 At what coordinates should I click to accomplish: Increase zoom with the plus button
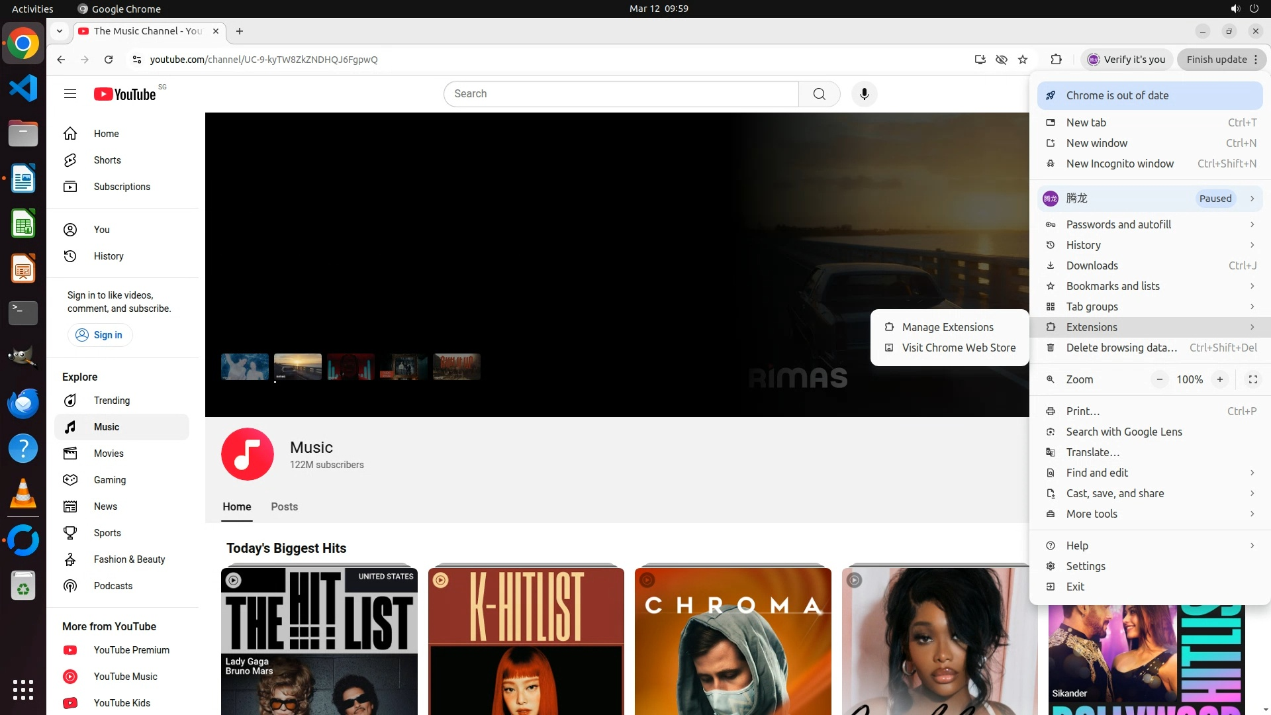pos(1219,379)
